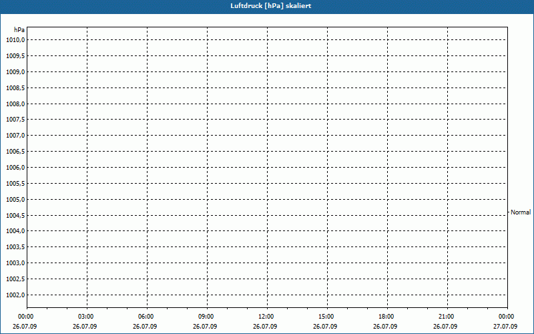534x334 pixels.
Task: Click the chart title 'Luftdruck [hPa] skaliert'
Action: point(271,6)
